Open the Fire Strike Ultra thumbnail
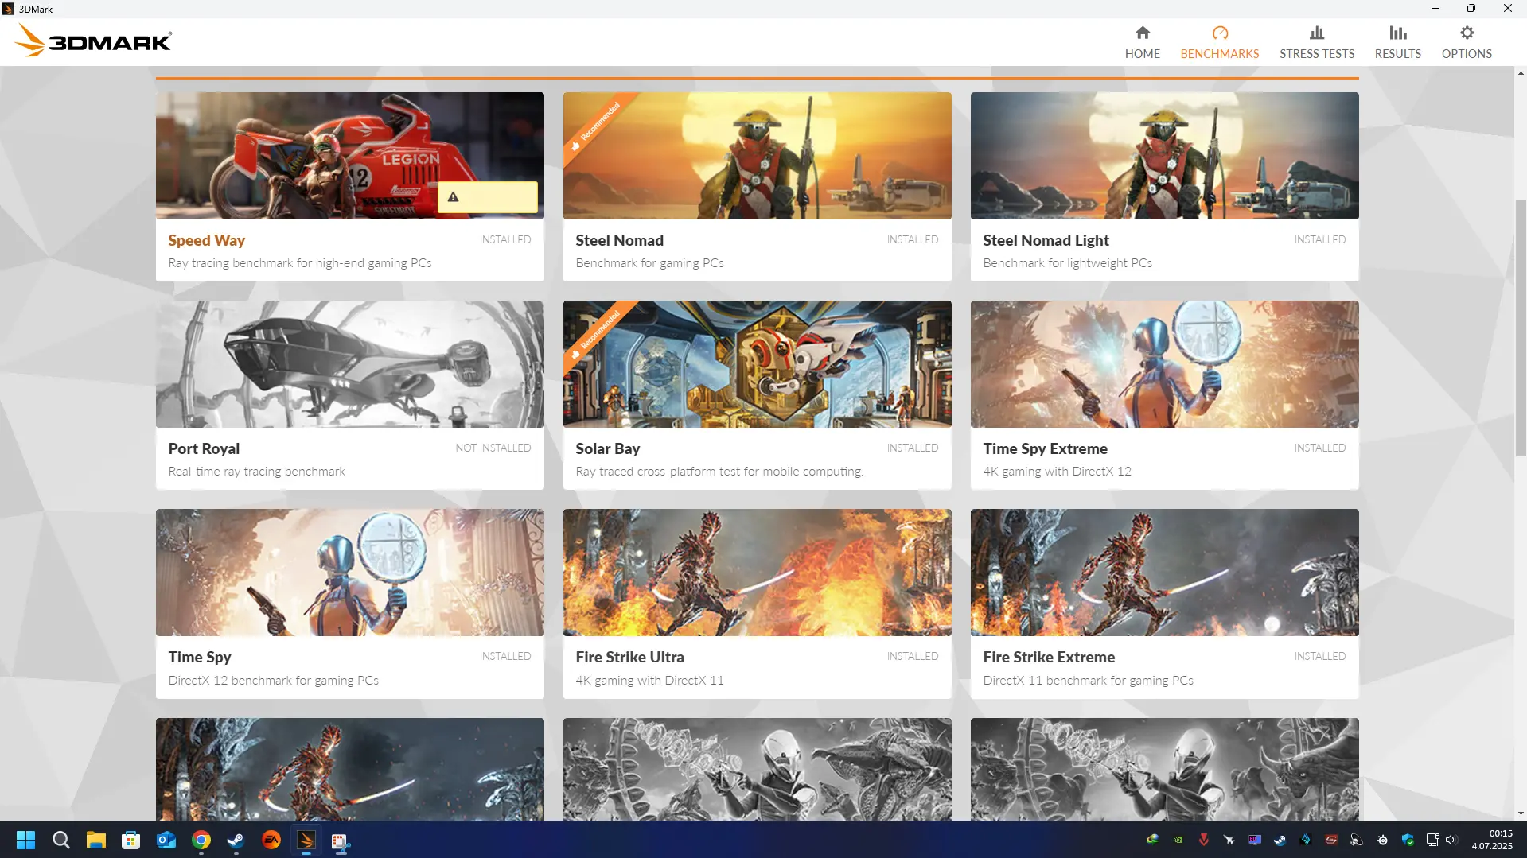The width and height of the screenshot is (1527, 858). 757,573
